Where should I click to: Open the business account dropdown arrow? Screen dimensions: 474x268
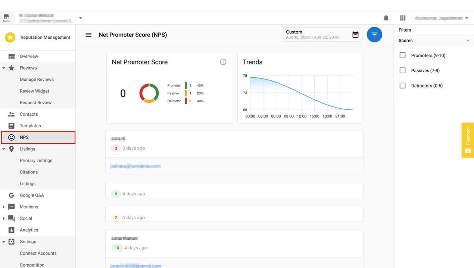click(x=81, y=18)
